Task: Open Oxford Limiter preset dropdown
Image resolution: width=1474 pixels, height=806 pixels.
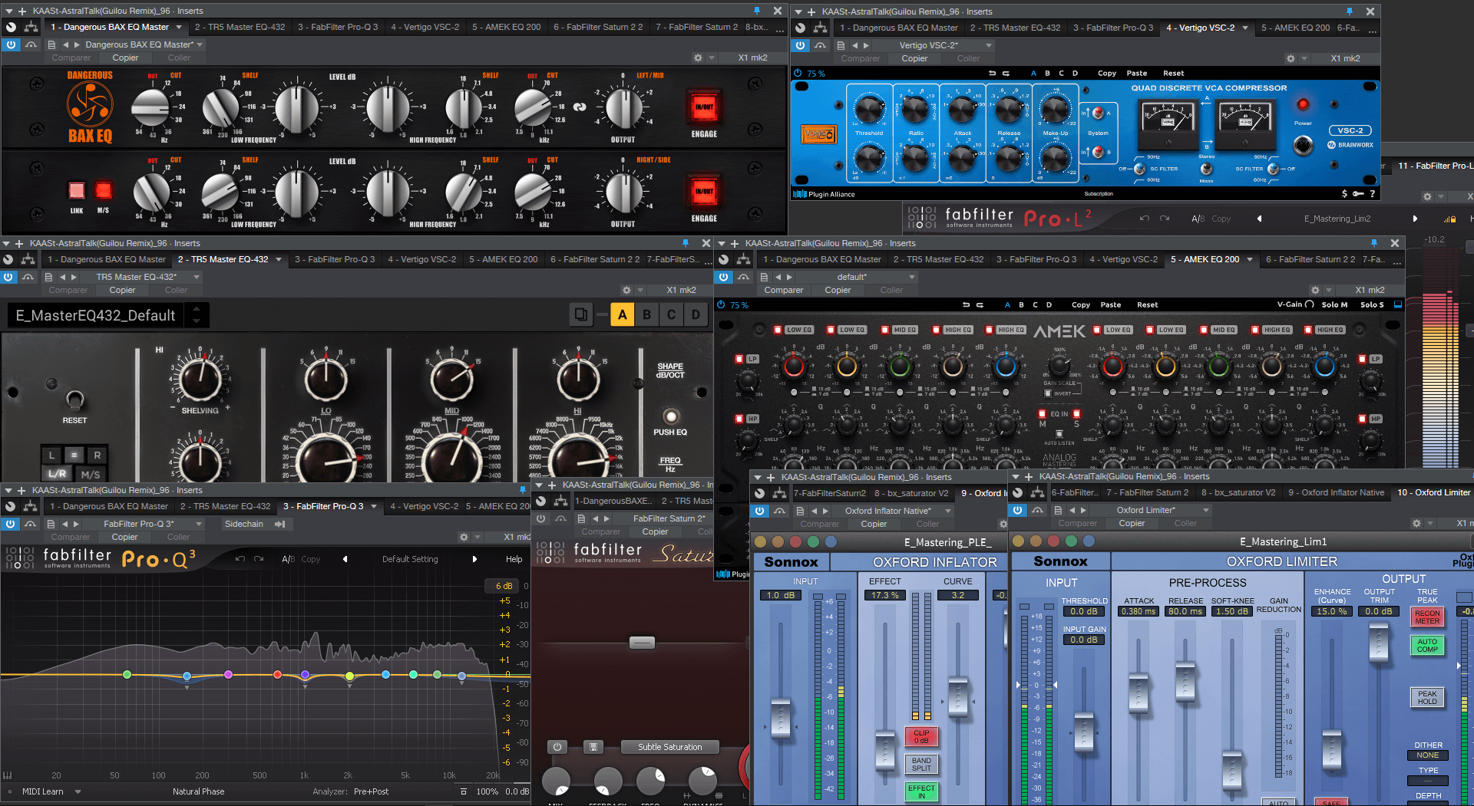Action: point(1206,510)
